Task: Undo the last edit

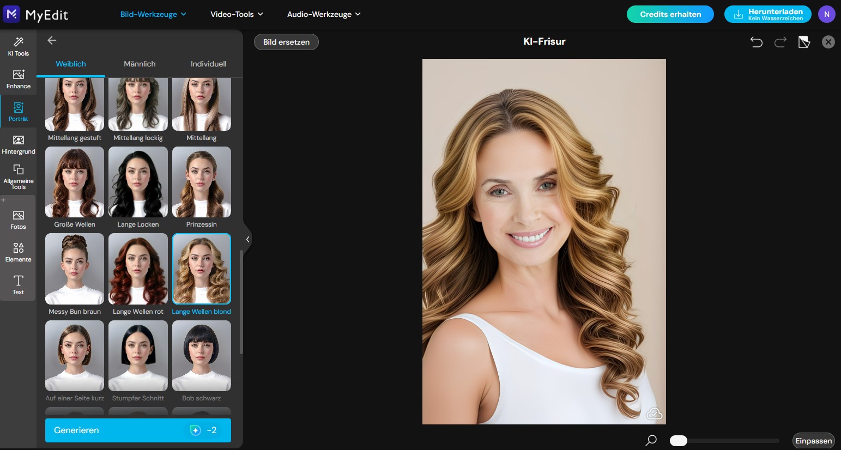Action: [757, 41]
